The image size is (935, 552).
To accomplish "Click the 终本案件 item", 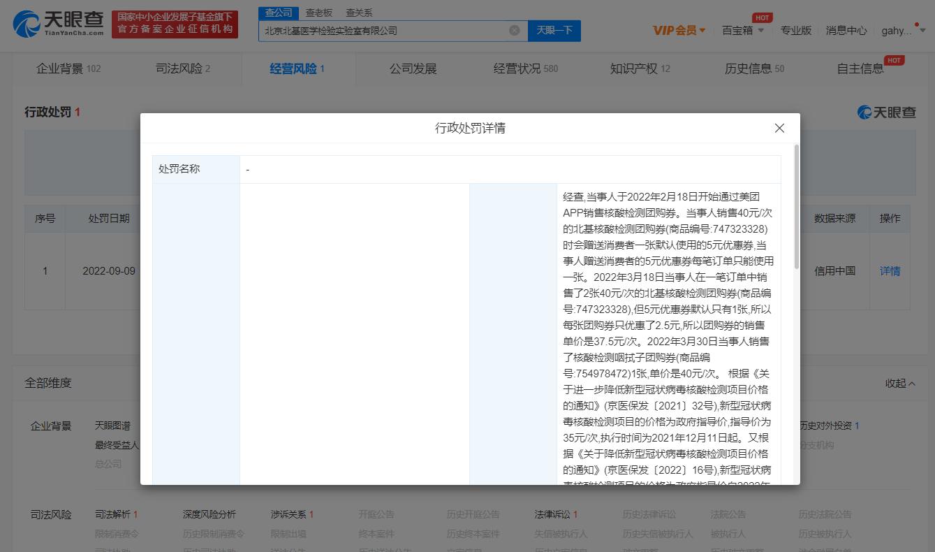I will (376, 534).
